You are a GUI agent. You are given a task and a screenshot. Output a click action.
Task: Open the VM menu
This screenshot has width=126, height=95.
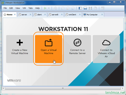point(24,8)
